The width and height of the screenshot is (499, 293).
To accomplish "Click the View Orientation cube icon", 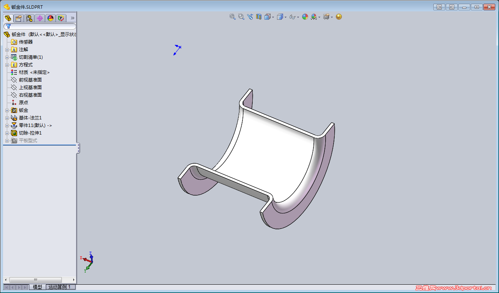I will (x=268, y=17).
